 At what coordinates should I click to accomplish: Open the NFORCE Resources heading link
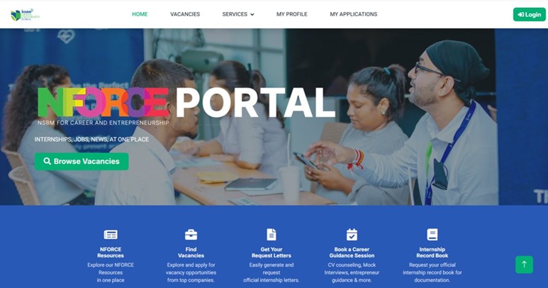111,253
